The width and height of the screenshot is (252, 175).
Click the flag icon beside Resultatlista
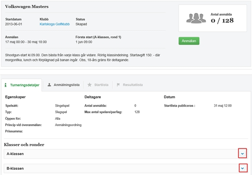118,85
